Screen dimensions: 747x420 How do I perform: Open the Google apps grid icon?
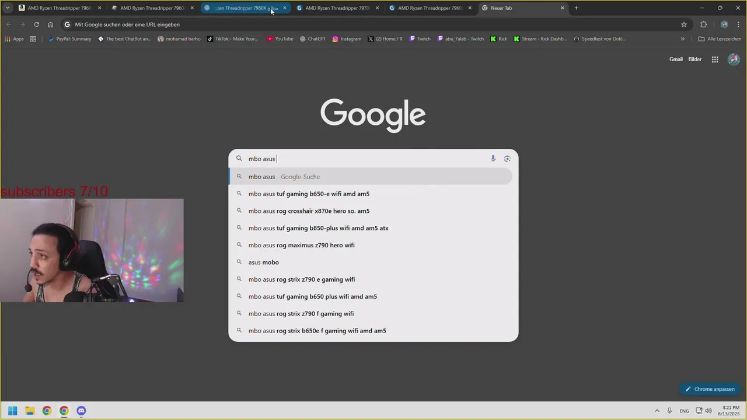click(x=715, y=60)
